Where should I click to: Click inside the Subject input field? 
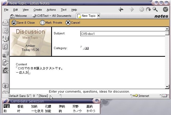(123, 34)
